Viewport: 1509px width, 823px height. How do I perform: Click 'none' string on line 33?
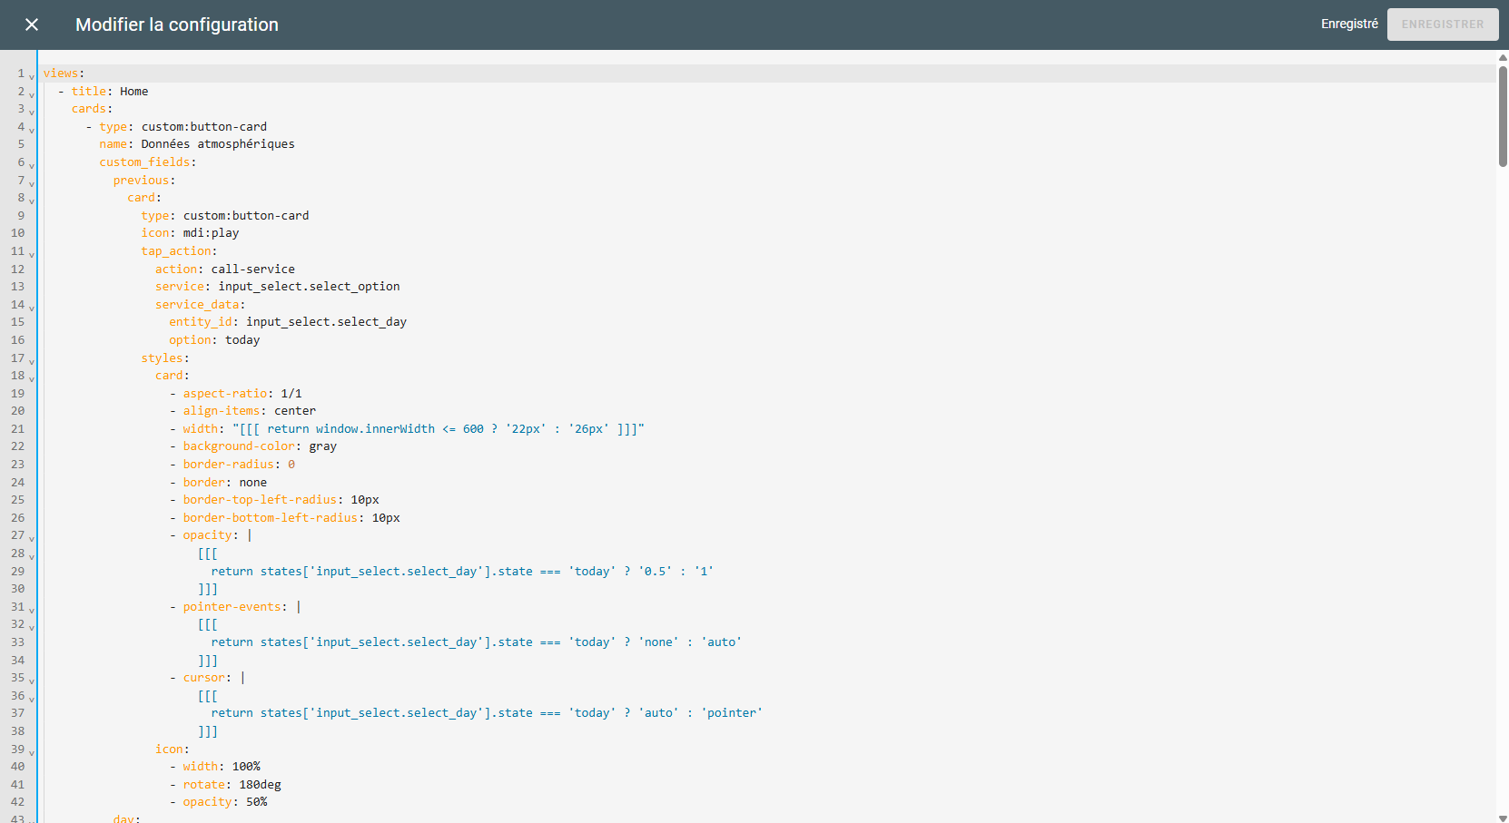(x=658, y=642)
